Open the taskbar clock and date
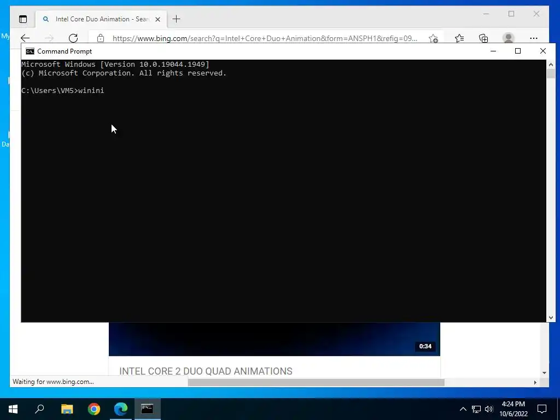This screenshot has width=560, height=420. (x=513, y=409)
